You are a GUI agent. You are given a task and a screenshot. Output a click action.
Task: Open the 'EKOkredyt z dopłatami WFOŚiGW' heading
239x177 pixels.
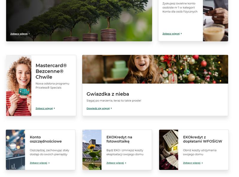tap(202, 139)
